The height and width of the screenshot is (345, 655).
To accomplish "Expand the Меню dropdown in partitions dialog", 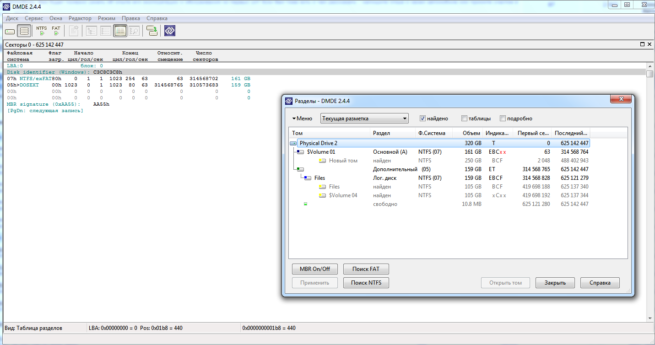I will (302, 119).
